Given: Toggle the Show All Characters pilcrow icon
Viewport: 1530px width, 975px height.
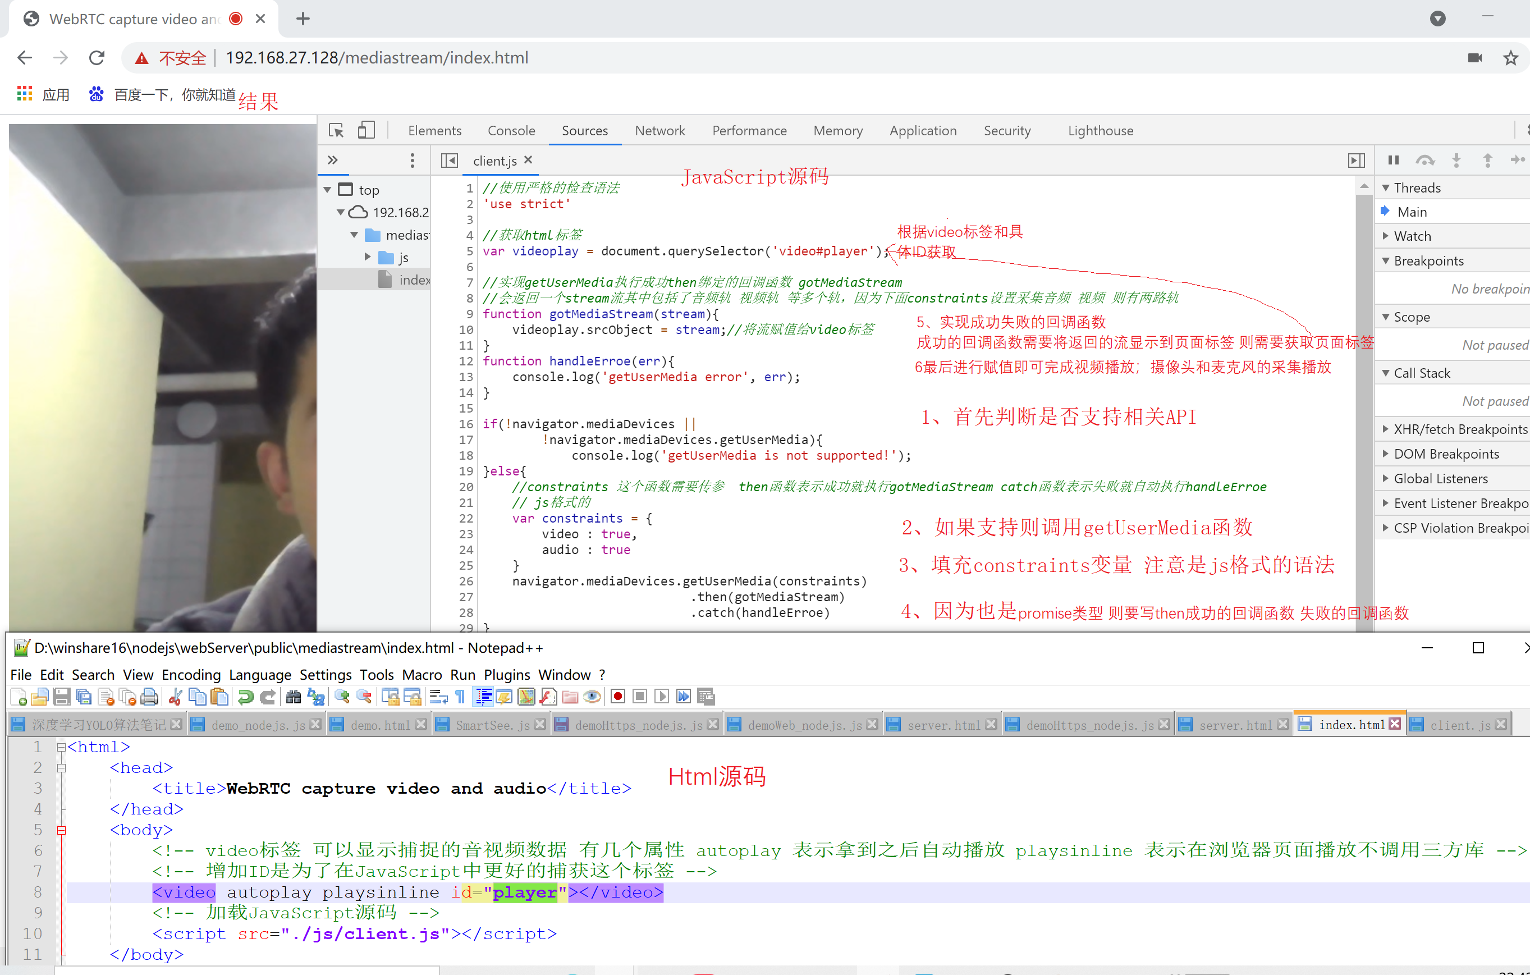Looking at the screenshot, I should (x=460, y=697).
